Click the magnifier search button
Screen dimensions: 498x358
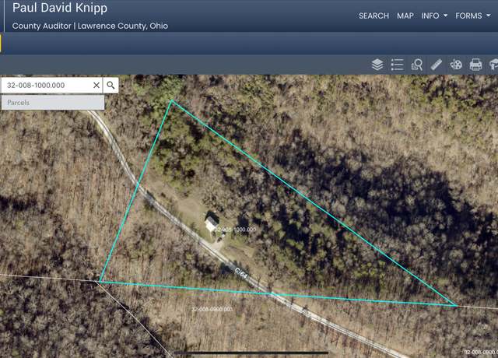[x=110, y=85]
